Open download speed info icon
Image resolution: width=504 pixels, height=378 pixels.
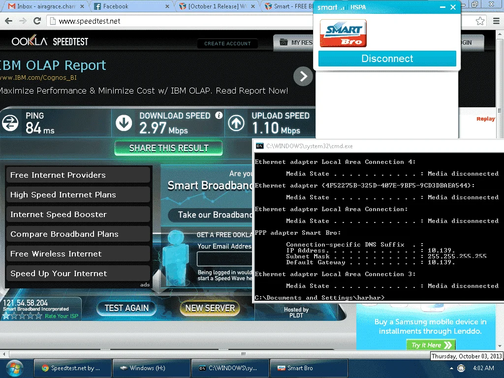point(219,115)
